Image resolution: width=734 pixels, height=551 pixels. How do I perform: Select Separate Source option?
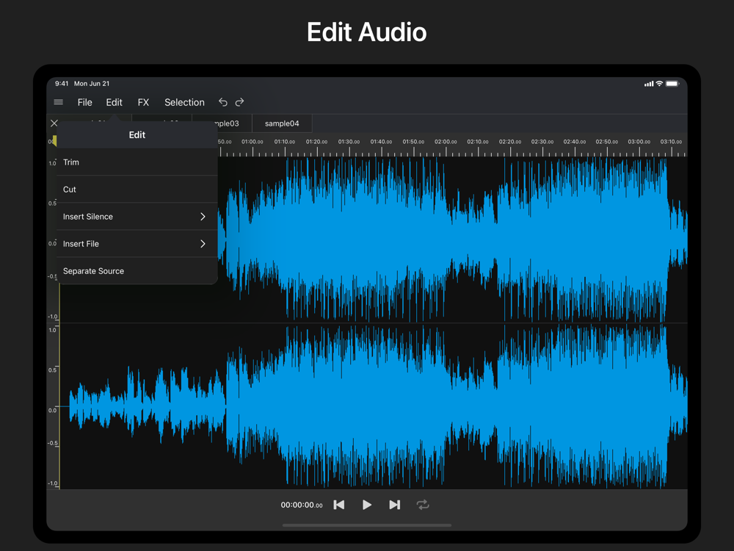[93, 271]
